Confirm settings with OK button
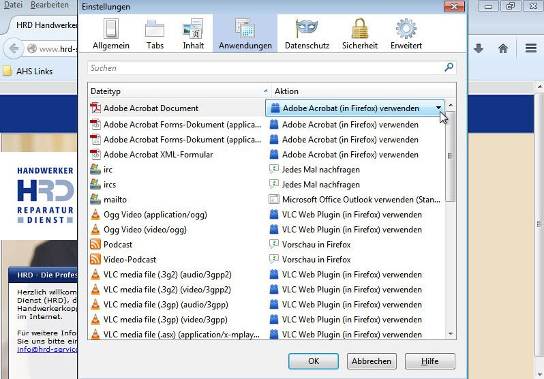This screenshot has width=544, height=379. [314, 361]
